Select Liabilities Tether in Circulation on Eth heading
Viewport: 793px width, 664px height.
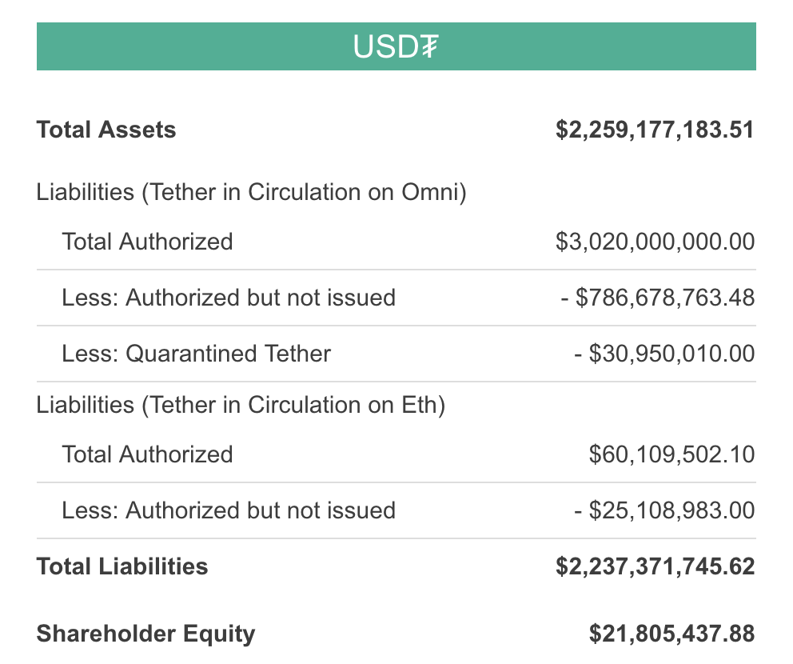(241, 406)
